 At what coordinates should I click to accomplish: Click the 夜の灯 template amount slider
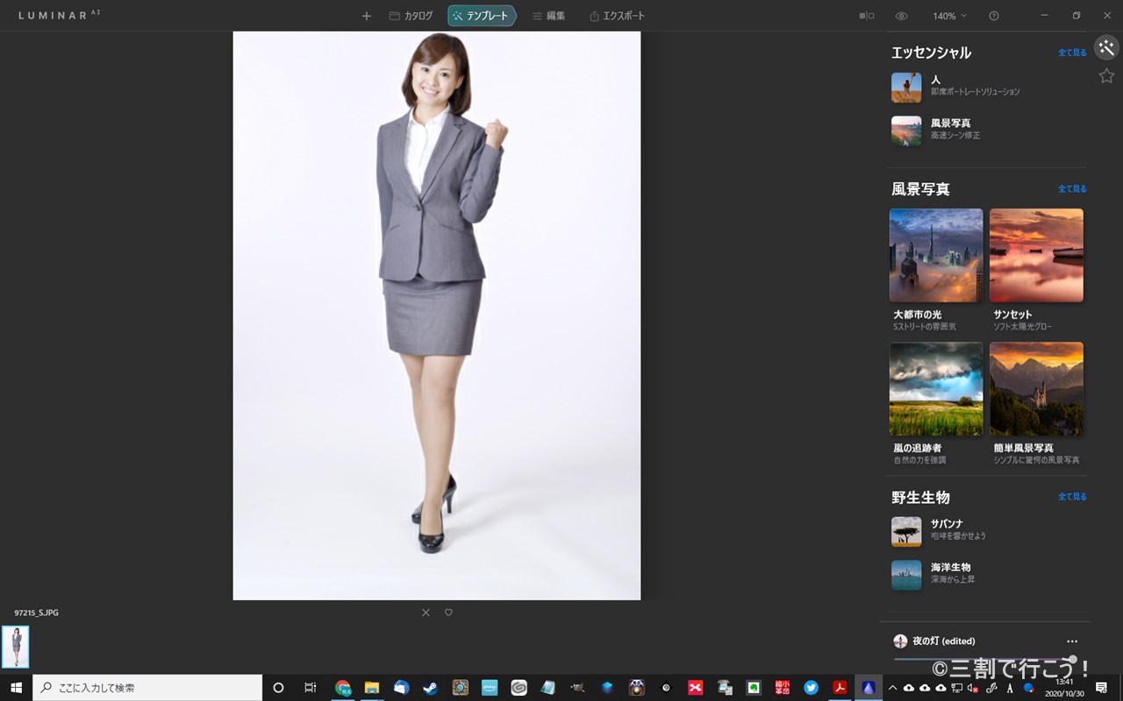(x=983, y=659)
